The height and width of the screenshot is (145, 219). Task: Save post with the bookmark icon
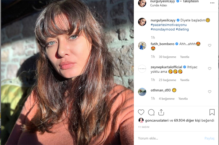pos(212,112)
